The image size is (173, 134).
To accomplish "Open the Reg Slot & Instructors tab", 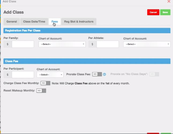I will tap(79, 22).
